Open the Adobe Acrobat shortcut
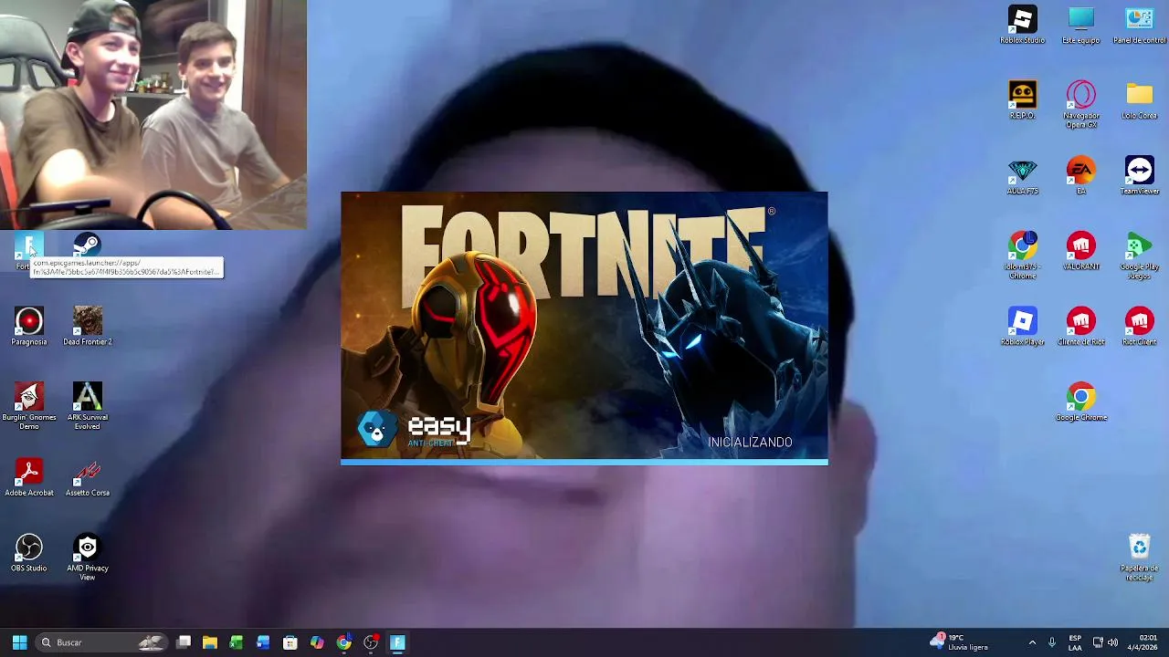The width and height of the screenshot is (1169, 657). [28, 477]
